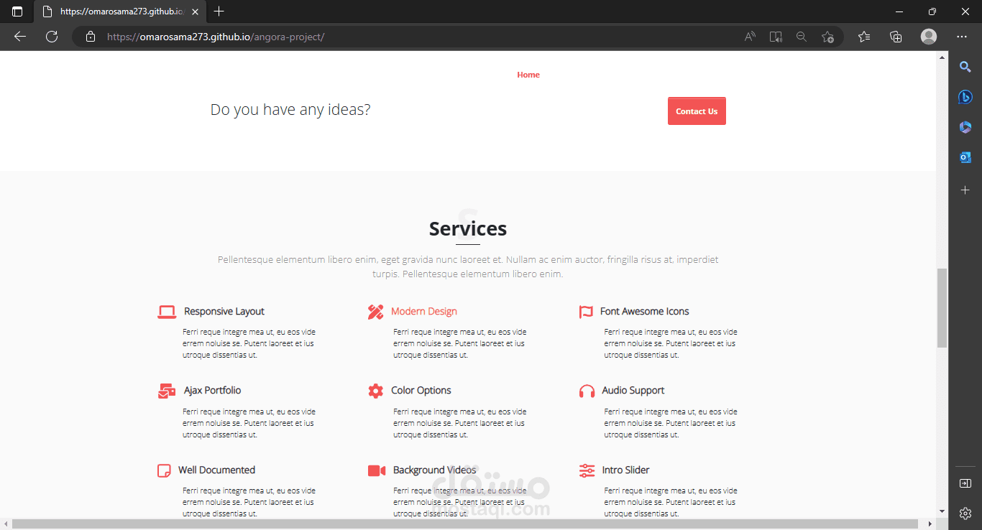The height and width of the screenshot is (530, 982).
Task: Enter Immersive Reader from the address bar
Action: pos(776,37)
